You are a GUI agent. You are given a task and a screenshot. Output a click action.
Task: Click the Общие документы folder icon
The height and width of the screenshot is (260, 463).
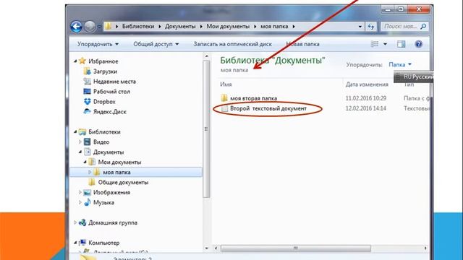[92, 182]
